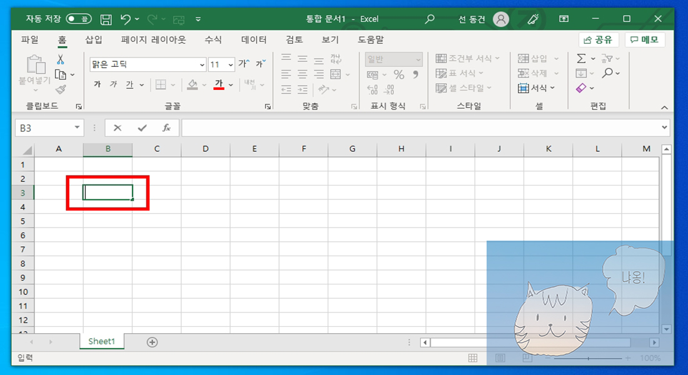Decrease font size icon

coord(261,64)
